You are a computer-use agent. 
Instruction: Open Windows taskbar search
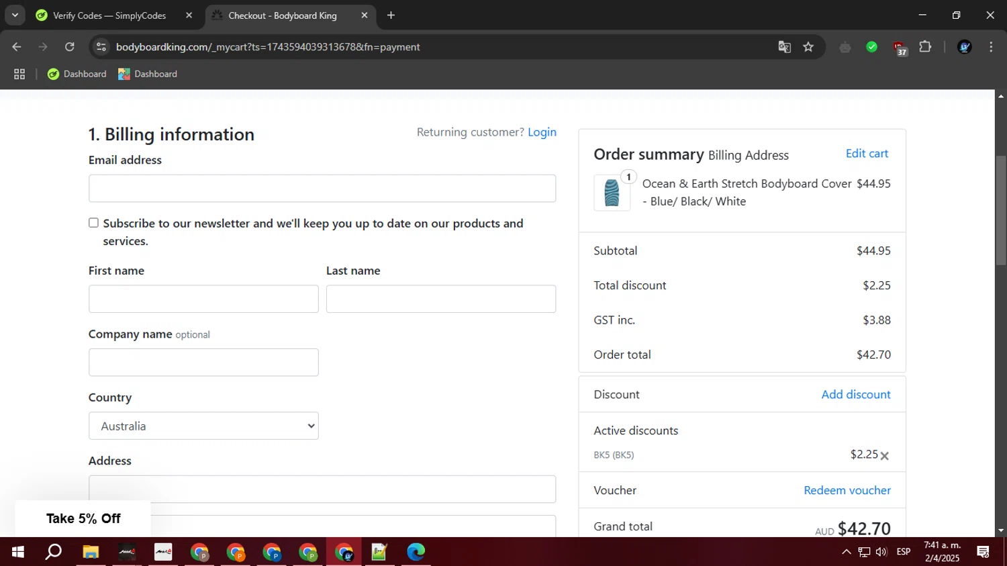pos(54,552)
